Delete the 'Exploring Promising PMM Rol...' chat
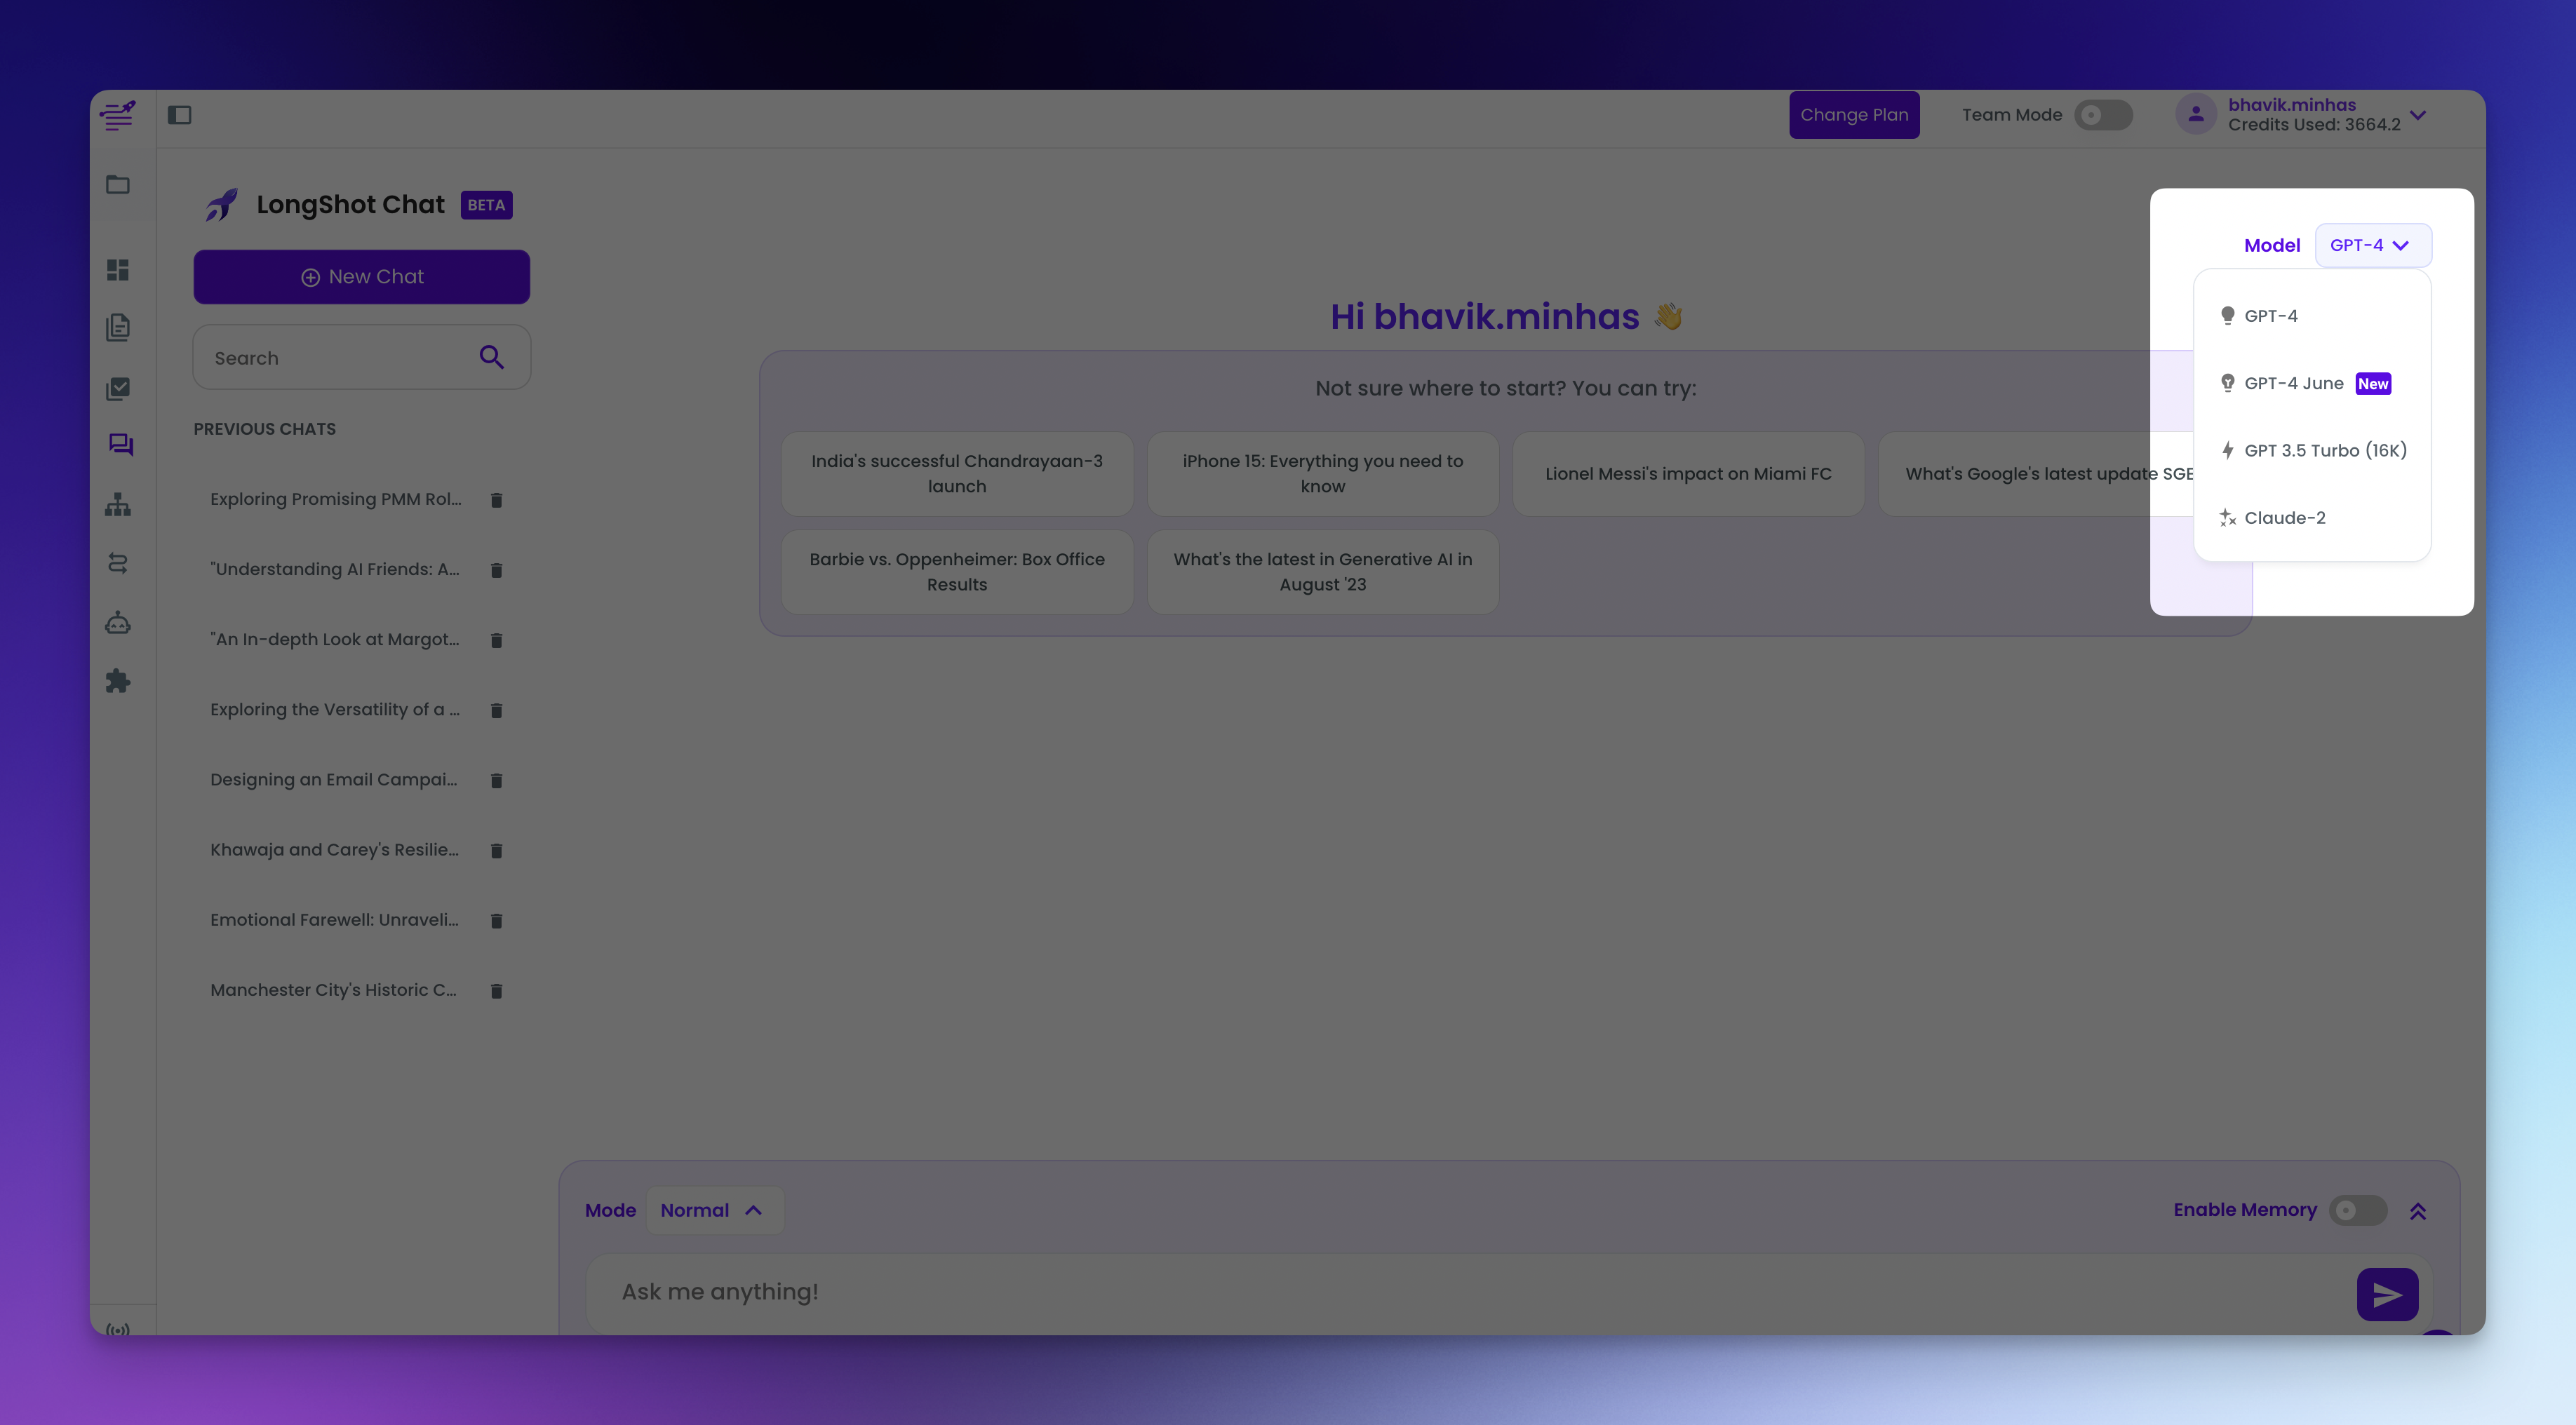This screenshot has height=1425, width=2576. [496, 500]
